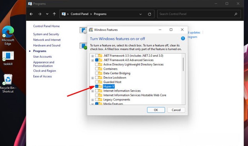
Task: Expand .NET Framework 4.8 Advanced Services node
Action: coord(92,60)
